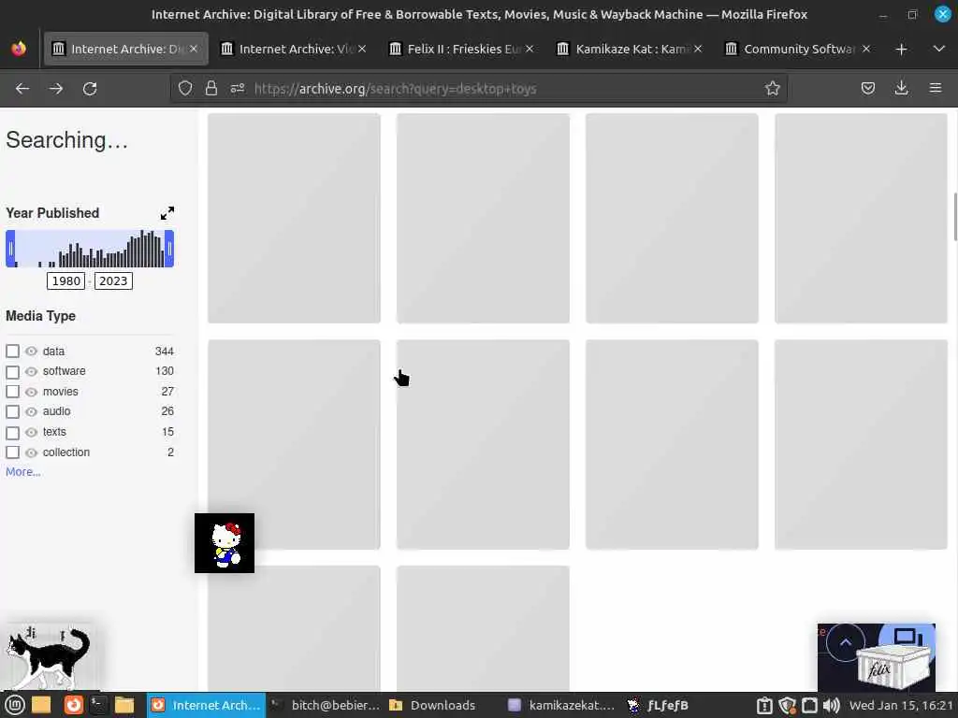Switch to Felix II : Frieskies tab

coord(462,49)
